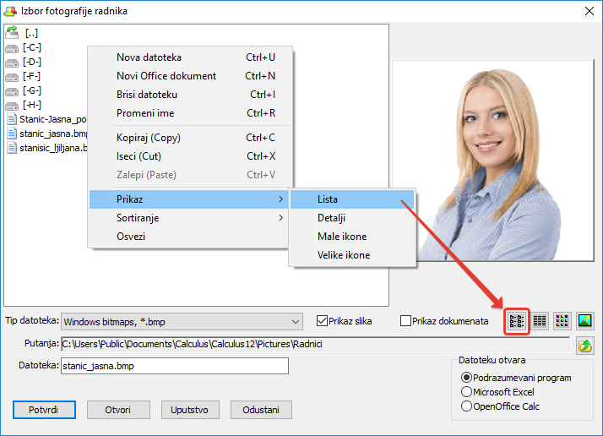Open the [-C-] drive icon
Screen dimensions: 603x436
click(x=12, y=47)
